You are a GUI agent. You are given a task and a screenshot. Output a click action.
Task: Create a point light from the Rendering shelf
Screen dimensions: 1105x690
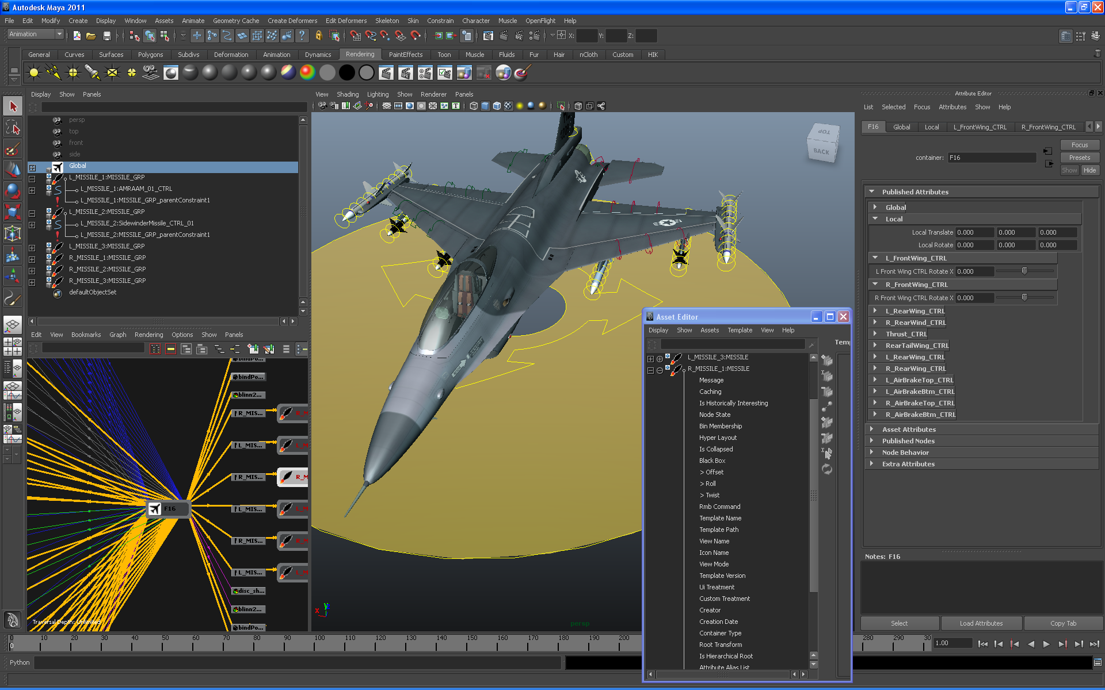73,73
